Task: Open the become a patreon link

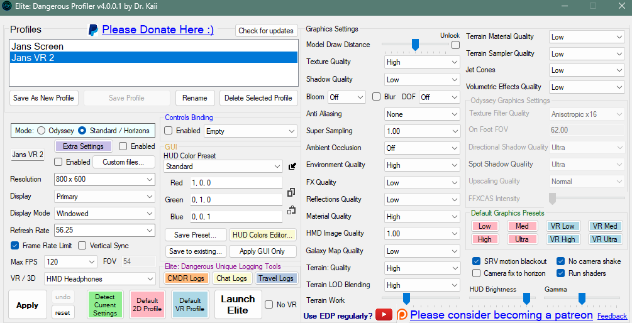Action: [x=501, y=315]
